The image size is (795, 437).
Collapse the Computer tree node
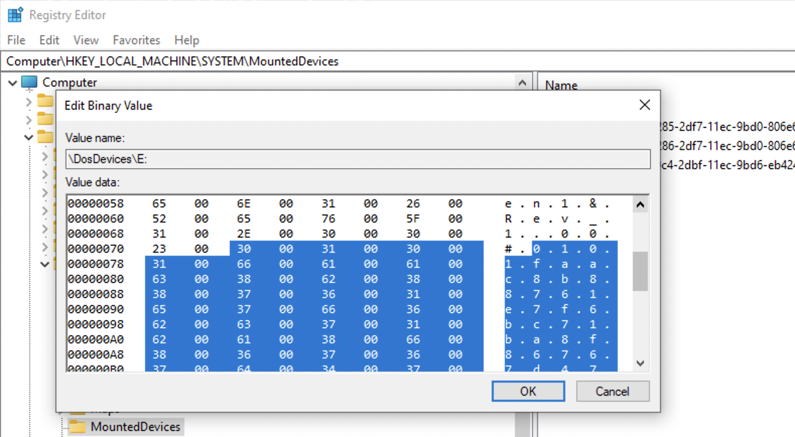tap(13, 83)
